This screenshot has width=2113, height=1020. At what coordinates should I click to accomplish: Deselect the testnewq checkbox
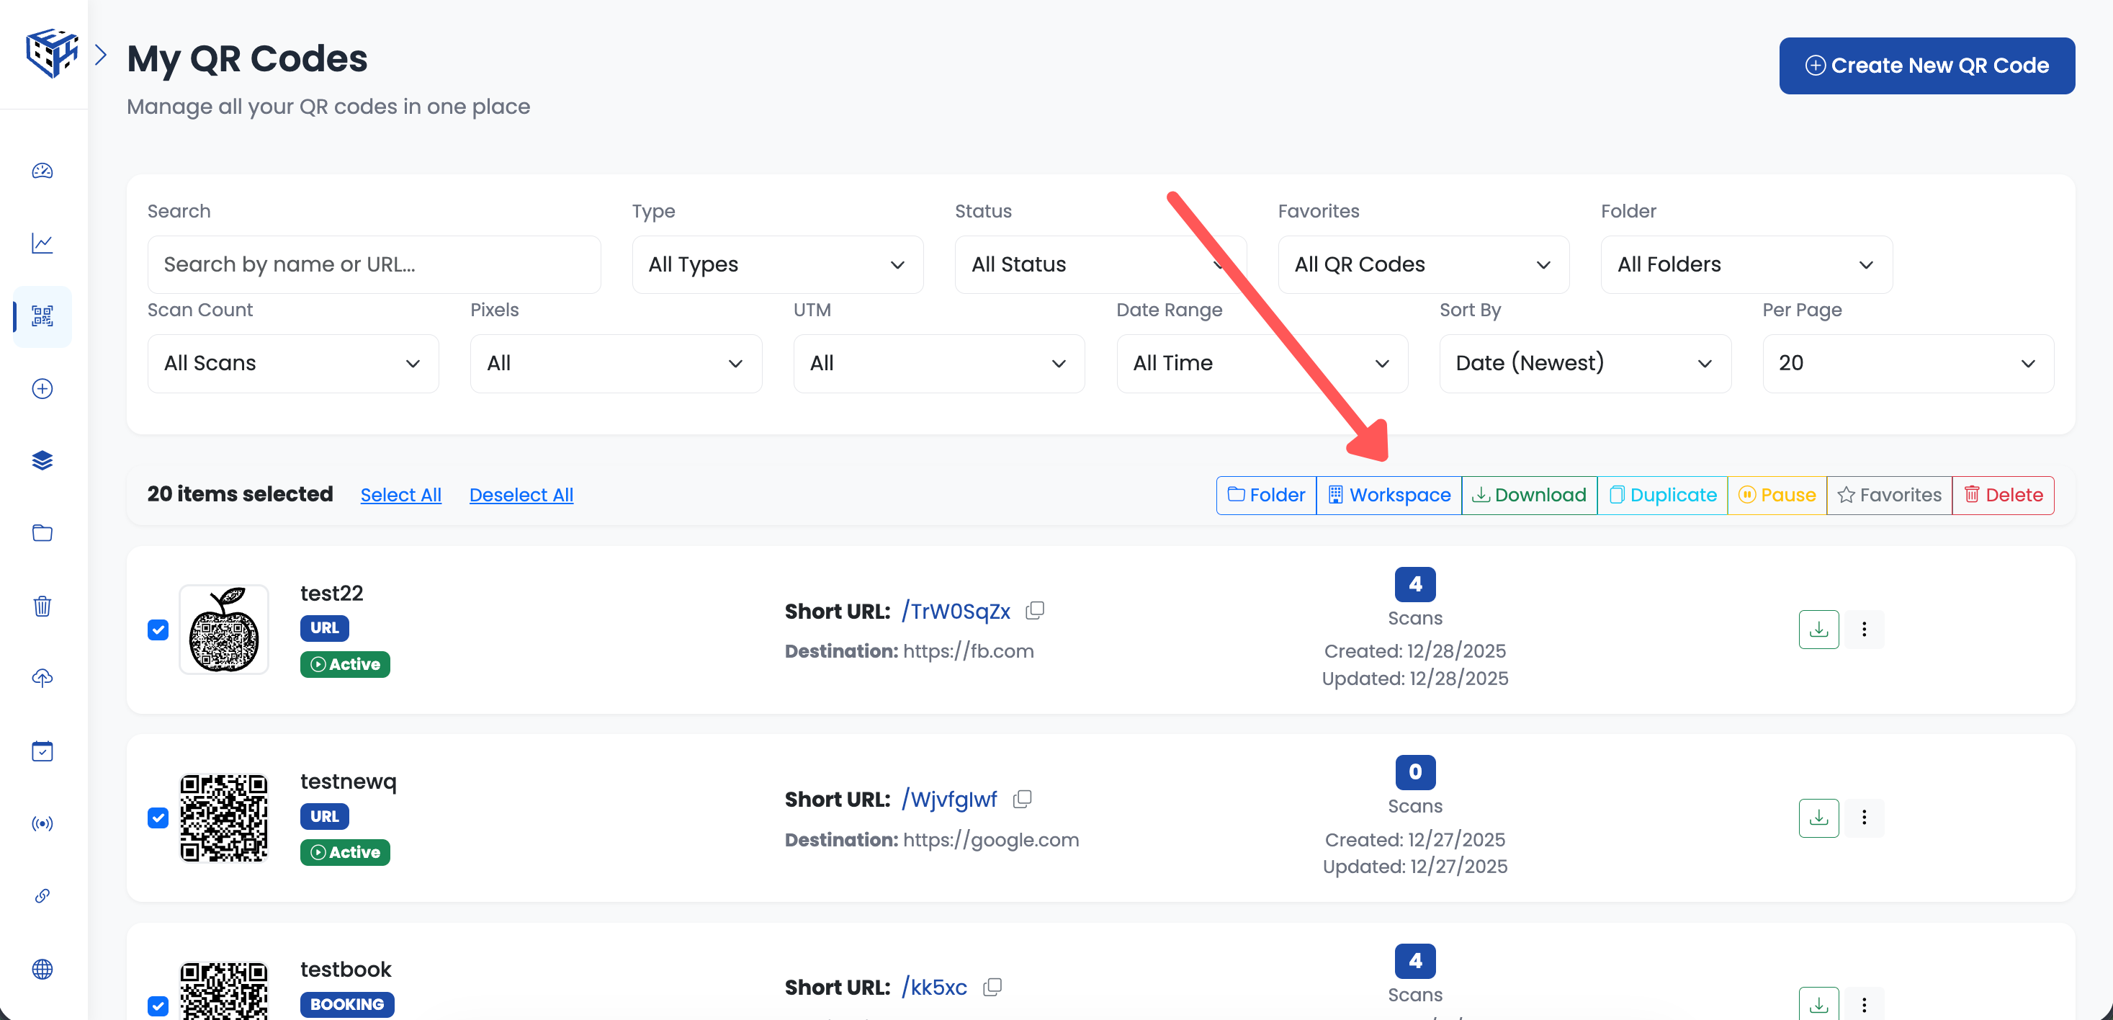tap(158, 818)
